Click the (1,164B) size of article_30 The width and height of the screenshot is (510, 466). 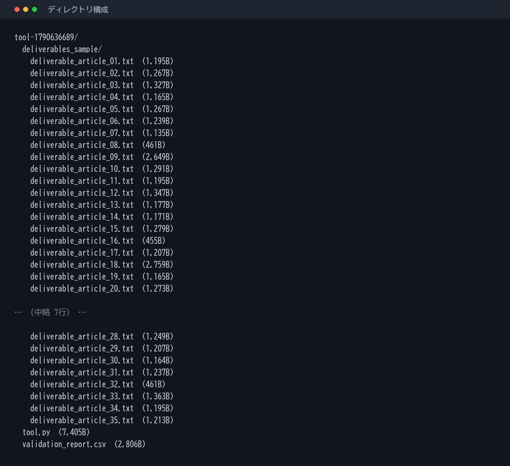(x=158, y=360)
